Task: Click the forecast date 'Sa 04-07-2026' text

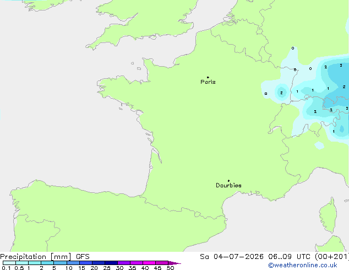Action: pyautogui.click(x=232, y=257)
